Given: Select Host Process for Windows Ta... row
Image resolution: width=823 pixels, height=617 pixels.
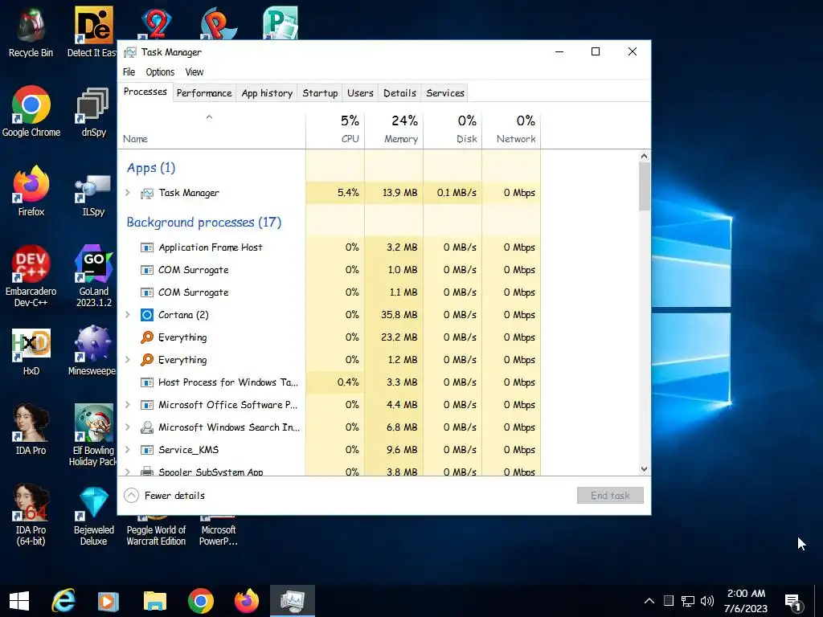Looking at the screenshot, I should (330, 382).
